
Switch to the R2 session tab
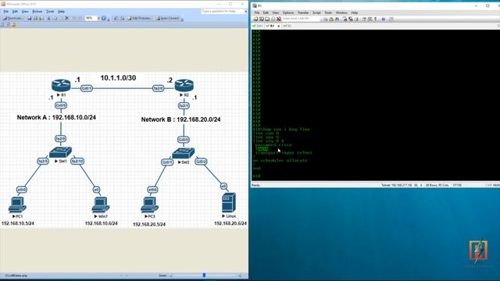[x=287, y=26]
